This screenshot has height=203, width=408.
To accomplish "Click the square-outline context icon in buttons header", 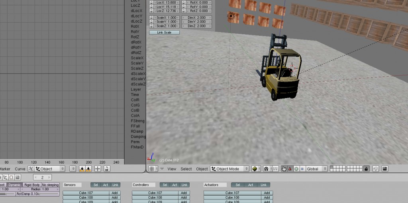I will click(12, 177).
